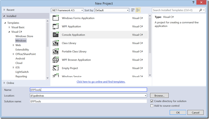Click the Name text field
Image resolution: width=209 pixels, height=119 pixels.
(88, 90)
